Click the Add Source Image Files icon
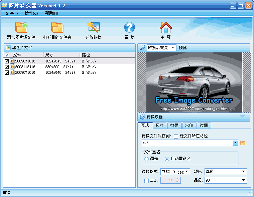The image size is (254, 197). (21, 27)
